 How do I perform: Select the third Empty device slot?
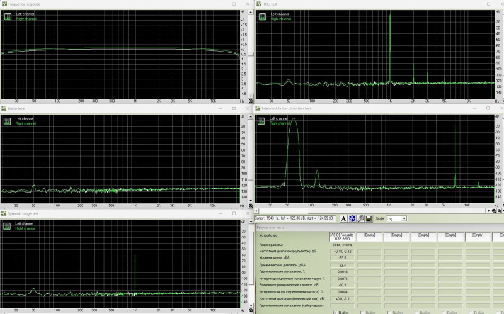coord(423,237)
